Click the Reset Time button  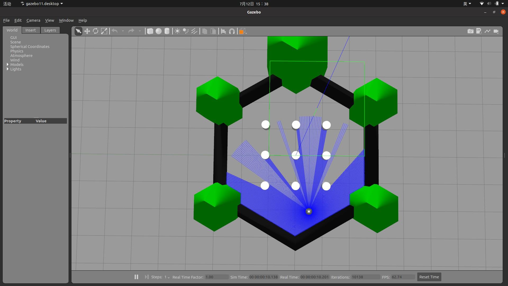coord(429,277)
